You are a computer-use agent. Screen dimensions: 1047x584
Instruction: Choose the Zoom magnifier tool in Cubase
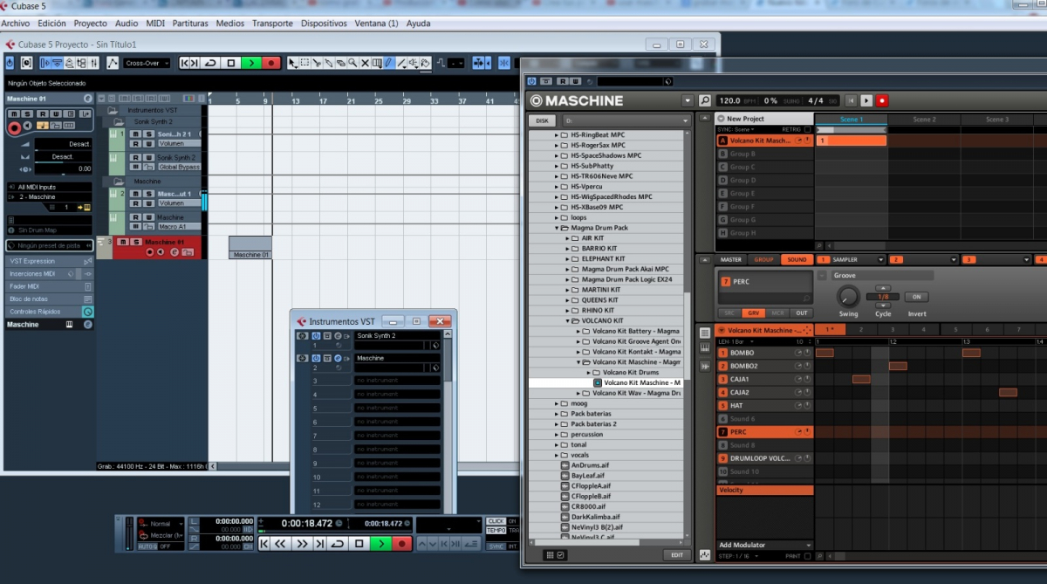352,63
